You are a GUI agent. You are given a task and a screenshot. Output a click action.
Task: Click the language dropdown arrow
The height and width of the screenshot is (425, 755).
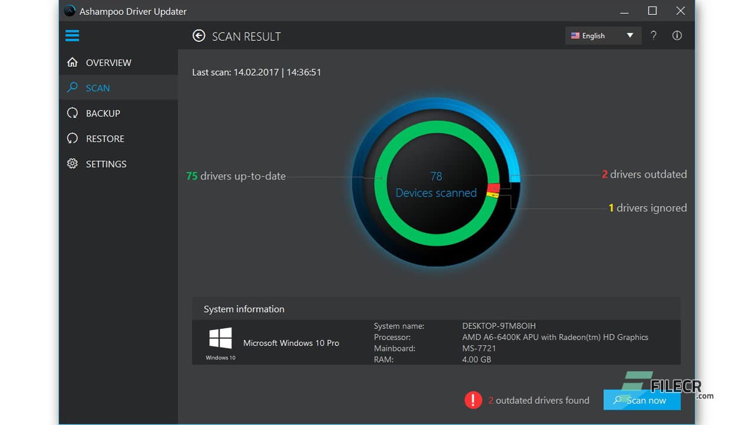pyautogui.click(x=629, y=35)
